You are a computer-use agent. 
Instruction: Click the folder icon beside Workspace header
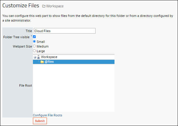click(44, 6)
